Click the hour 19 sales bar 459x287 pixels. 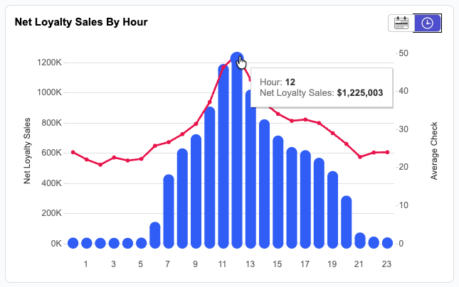click(x=332, y=210)
